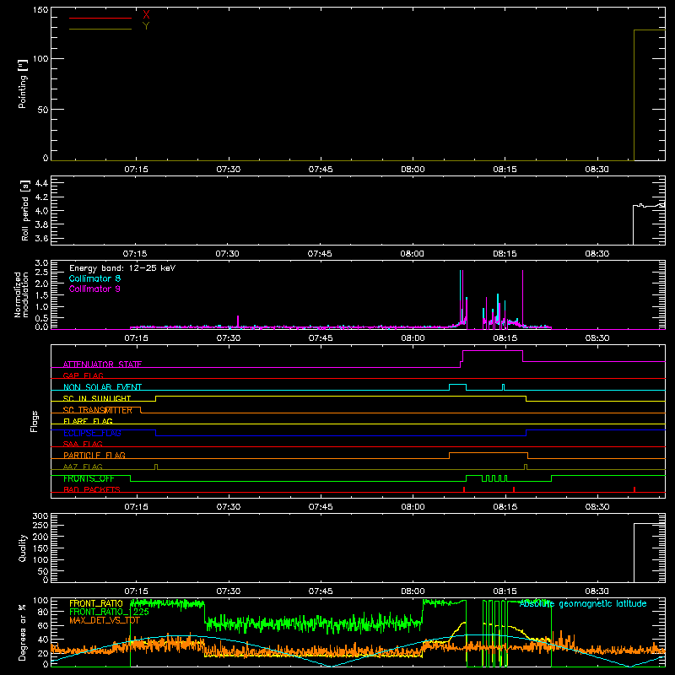This screenshot has width=675, height=675.
Task: Select the magenta Collimator 9 legend entry
Action: coord(94,289)
